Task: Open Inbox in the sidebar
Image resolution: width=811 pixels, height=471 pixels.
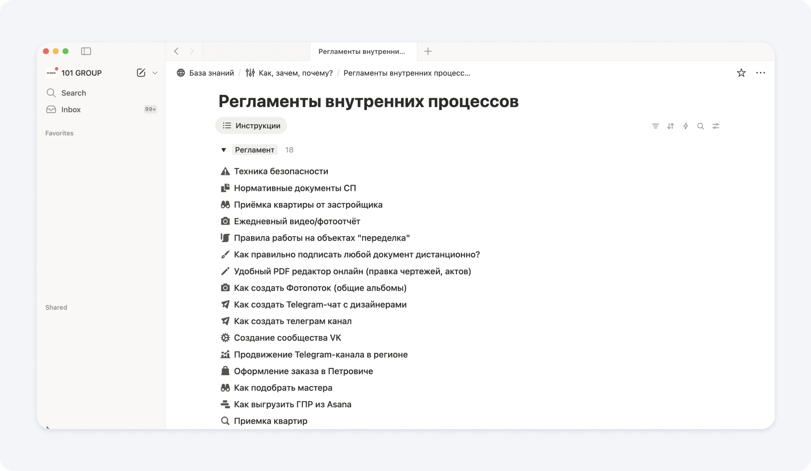Action: pyautogui.click(x=71, y=109)
